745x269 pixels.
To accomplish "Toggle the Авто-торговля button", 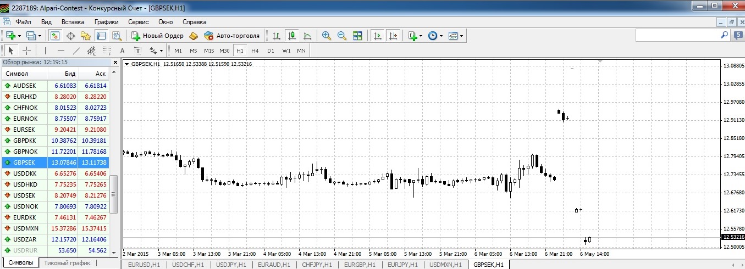I will click(x=231, y=36).
